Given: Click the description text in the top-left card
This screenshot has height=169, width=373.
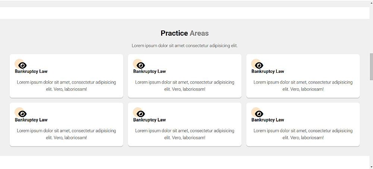Looking at the screenshot, I should pos(66,86).
